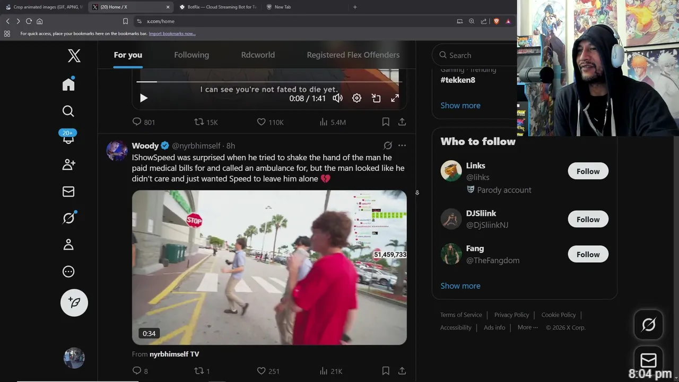679x382 pixels.
Task: Switch to Registered Flex Offenders tab
Action: [353, 55]
